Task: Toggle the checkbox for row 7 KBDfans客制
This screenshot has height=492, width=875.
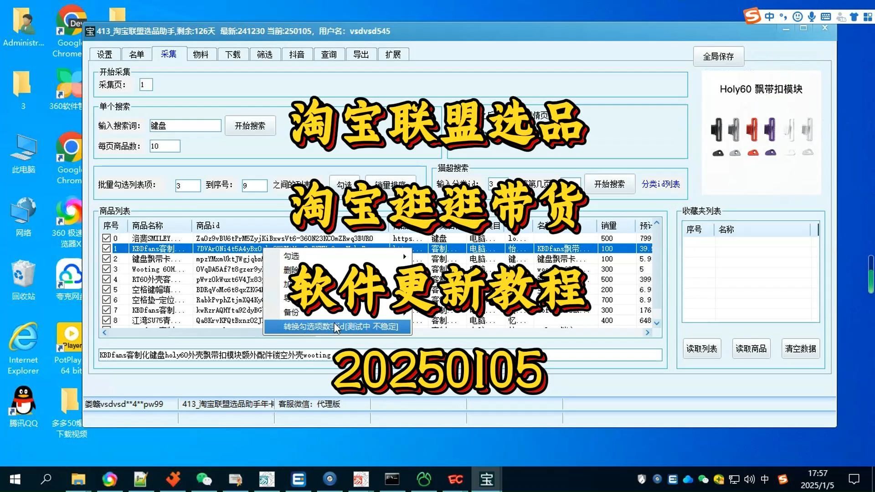Action: [x=106, y=310]
